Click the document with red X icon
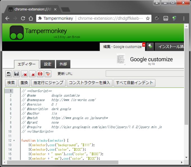191x167 pixels. click(x=32, y=74)
